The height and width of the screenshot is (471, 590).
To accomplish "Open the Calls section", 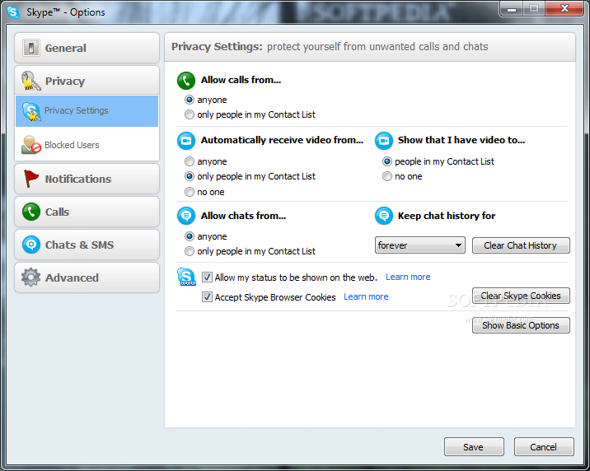I will click(x=87, y=212).
